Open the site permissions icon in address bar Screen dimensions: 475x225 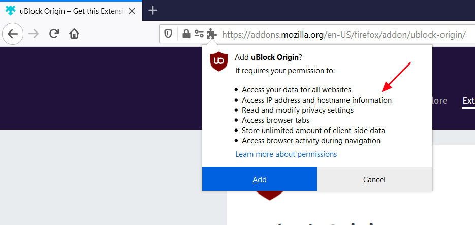pos(199,34)
